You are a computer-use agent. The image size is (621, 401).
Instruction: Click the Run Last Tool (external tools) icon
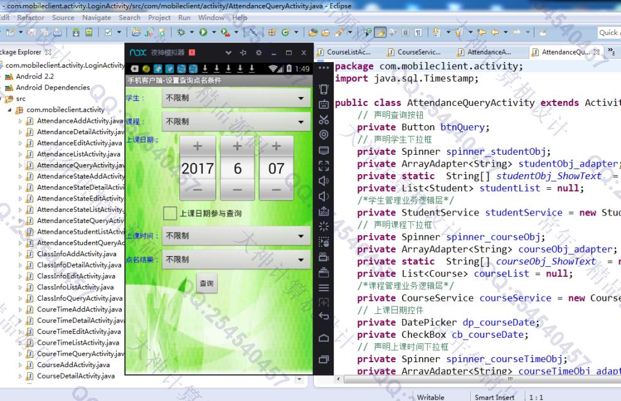point(225,32)
